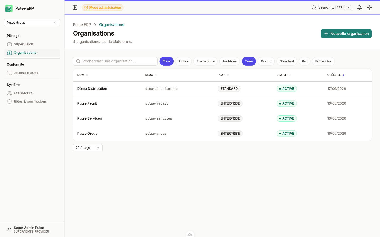This screenshot has height=237, width=380.
Task: Select the Tous status filter
Action: 167,61
